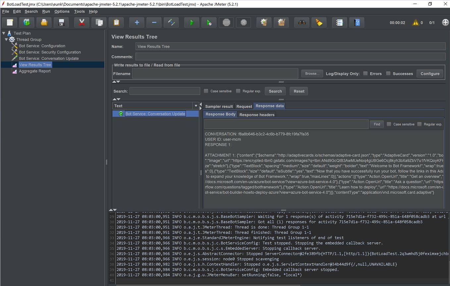The height and width of the screenshot is (286, 450).
Task: Open the Function Helper list icon
Action: pyautogui.click(x=340, y=23)
